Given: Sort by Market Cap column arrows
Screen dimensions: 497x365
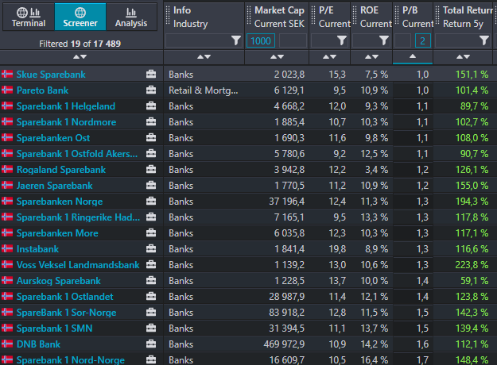Looking at the screenshot, I should 277,57.
